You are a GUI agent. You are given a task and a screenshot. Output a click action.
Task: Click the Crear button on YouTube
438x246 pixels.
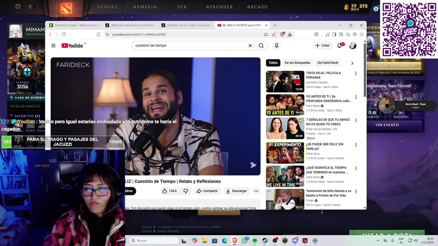(x=322, y=45)
